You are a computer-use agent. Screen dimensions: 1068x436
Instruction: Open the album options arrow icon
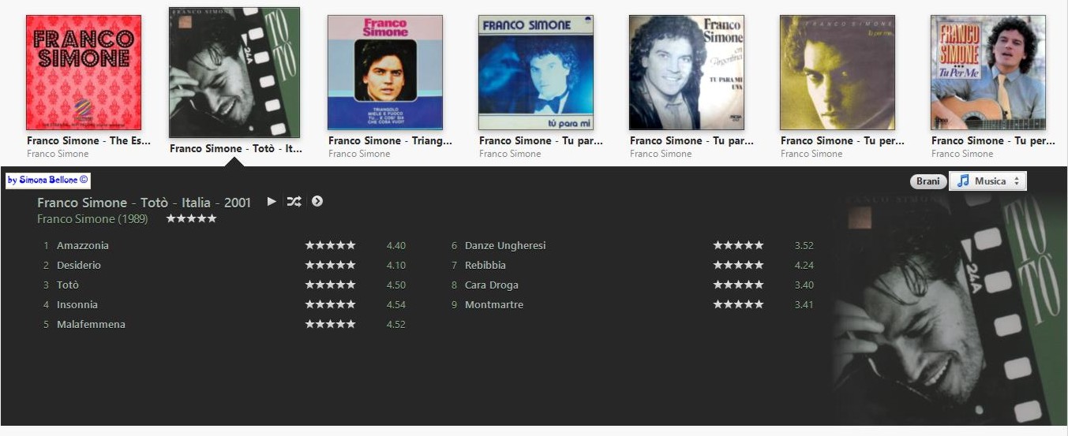point(317,201)
